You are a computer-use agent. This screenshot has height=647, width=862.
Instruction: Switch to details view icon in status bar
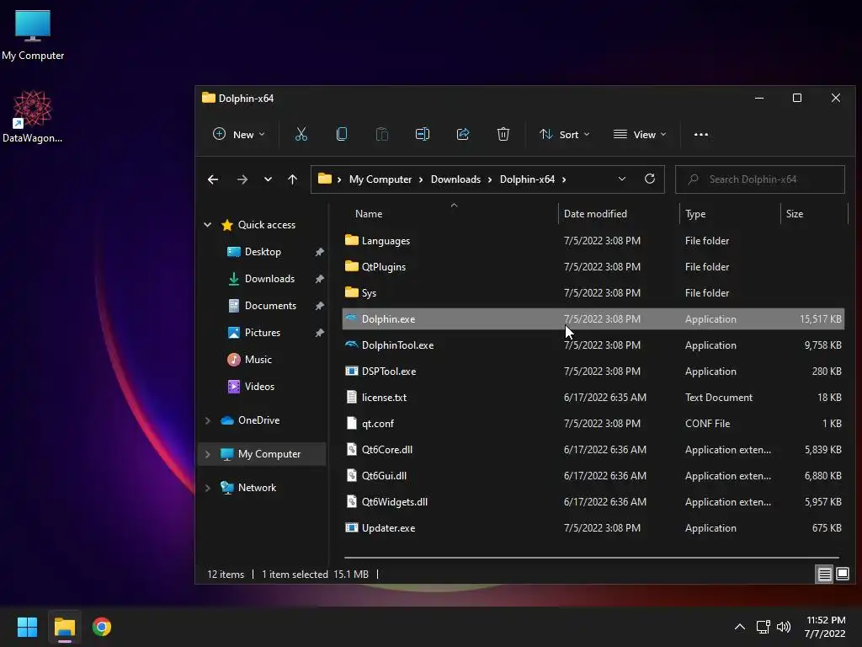coord(824,575)
